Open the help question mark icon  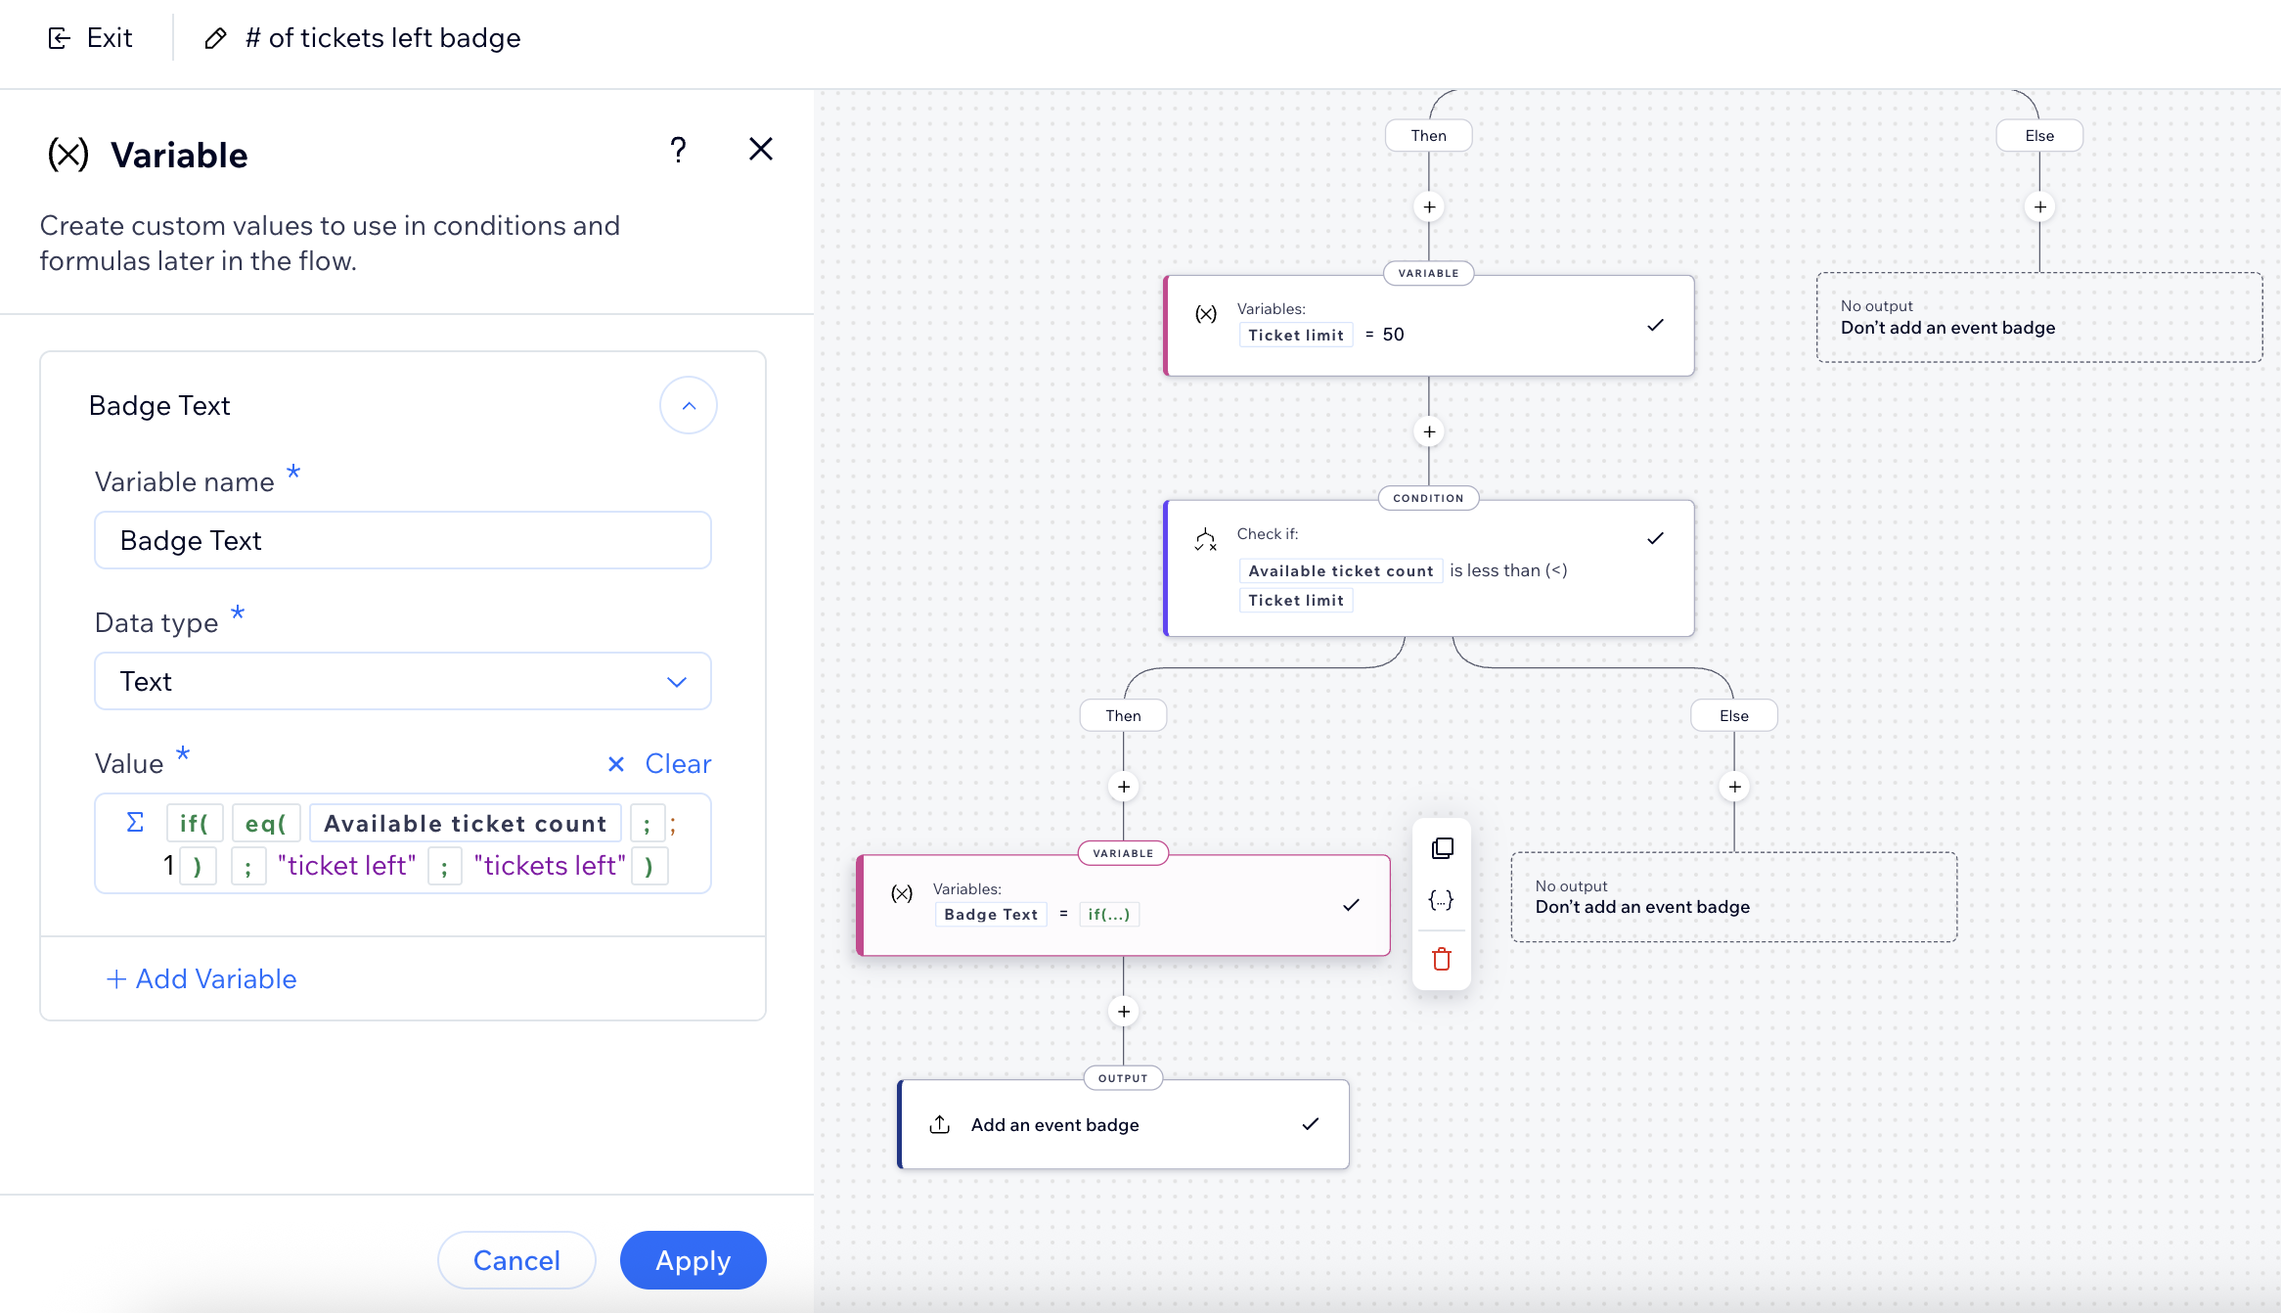pyautogui.click(x=678, y=150)
